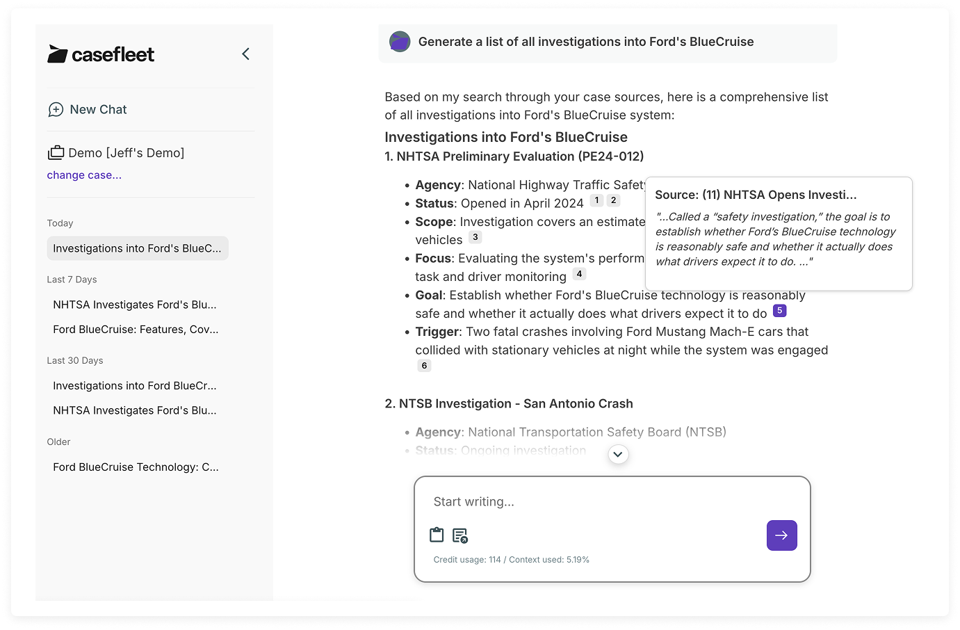Open the Ford BlueCruise: Features chat
The height and width of the screenshot is (630, 960).
pos(136,330)
